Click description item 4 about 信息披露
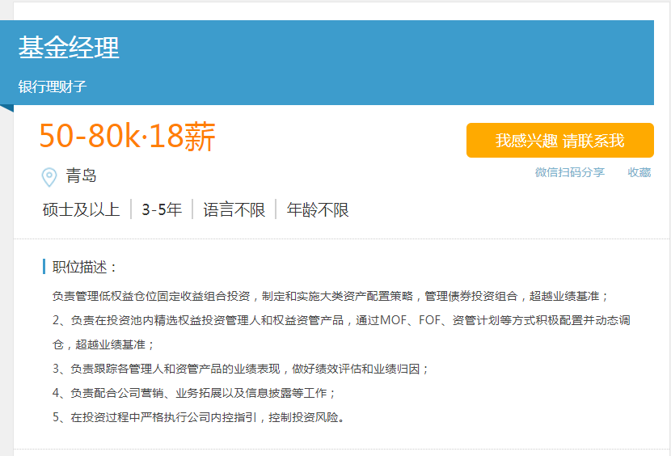Image resolution: width=671 pixels, height=456 pixels. click(x=194, y=393)
